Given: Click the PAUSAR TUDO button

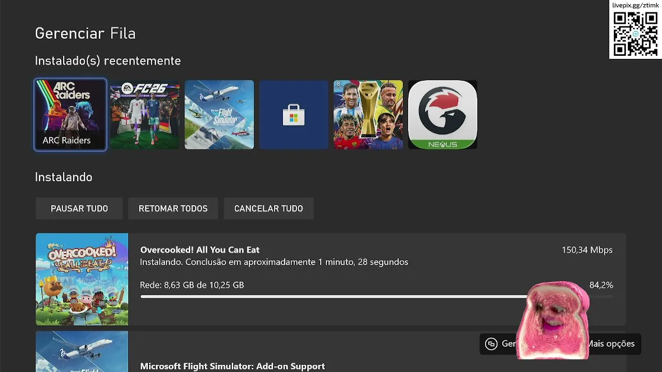Looking at the screenshot, I should (x=79, y=209).
